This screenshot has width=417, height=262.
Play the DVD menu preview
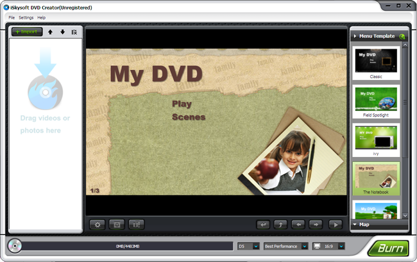pos(335,224)
